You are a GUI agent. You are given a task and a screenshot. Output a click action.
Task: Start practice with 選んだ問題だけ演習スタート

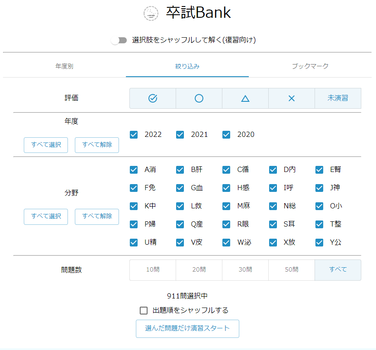187,328
